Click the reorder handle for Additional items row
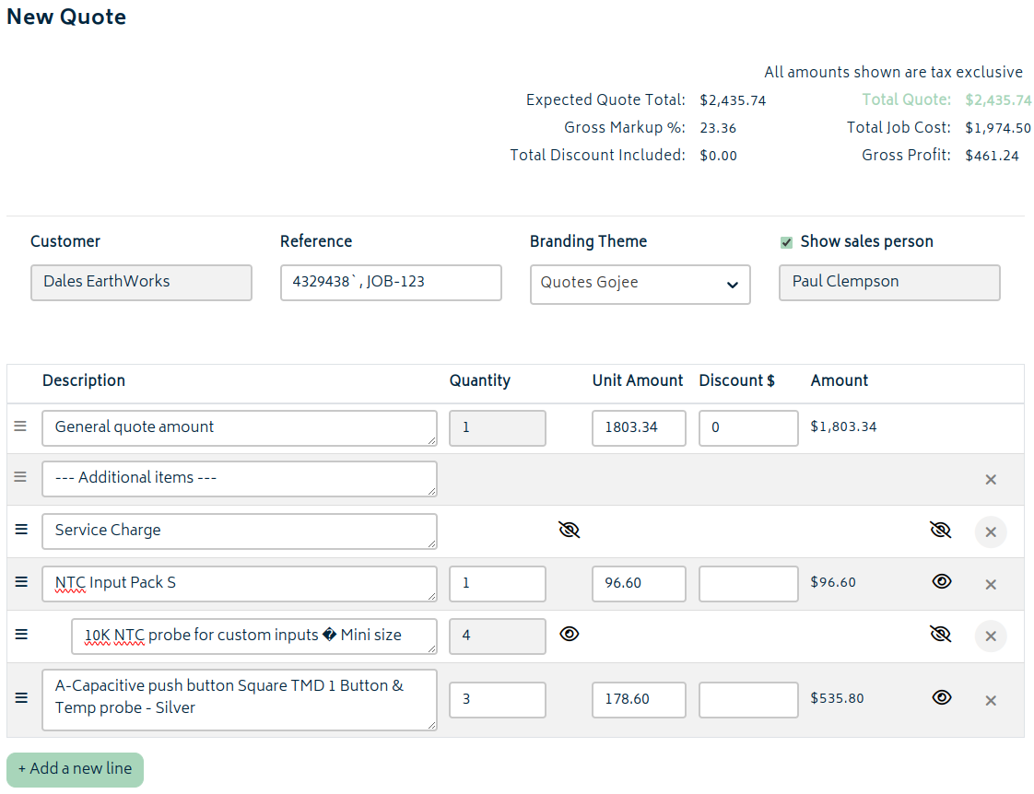The height and width of the screenshot is (794, 1034). pyautogui.click(x=20, y=477)
